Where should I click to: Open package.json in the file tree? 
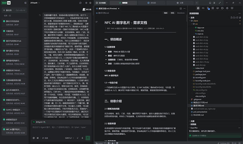pyautogui.click(x=200, y=75)
